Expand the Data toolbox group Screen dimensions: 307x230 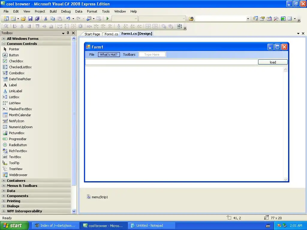pyautogui.click(x=4, y=191)
